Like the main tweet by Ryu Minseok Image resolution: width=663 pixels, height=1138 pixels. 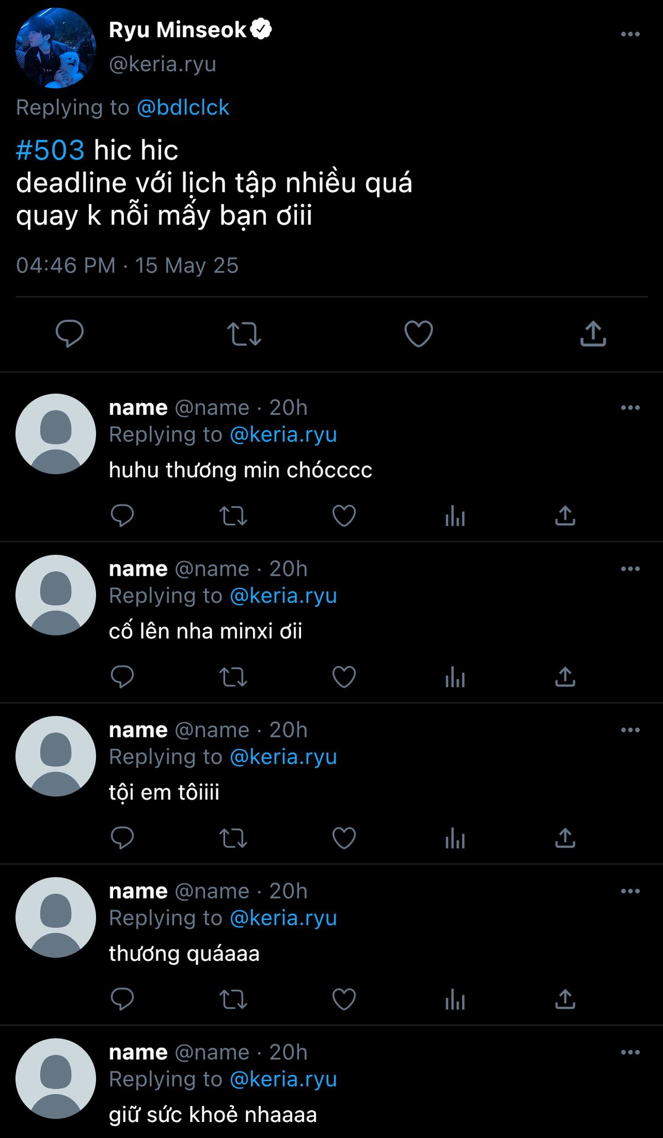418,334
